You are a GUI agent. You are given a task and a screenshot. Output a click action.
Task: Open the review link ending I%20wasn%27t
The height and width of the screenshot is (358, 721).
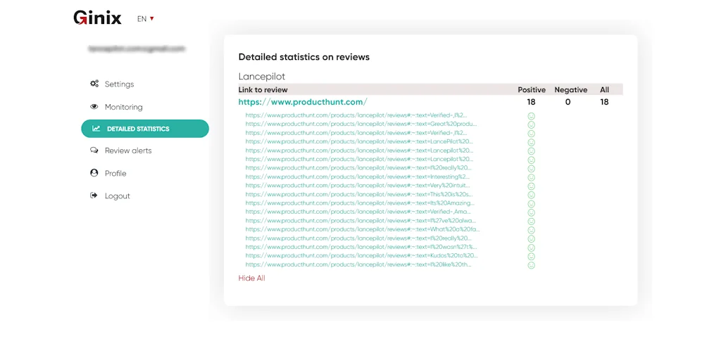[x=360, y=247]
